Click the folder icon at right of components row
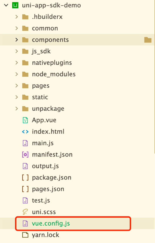 148,40
